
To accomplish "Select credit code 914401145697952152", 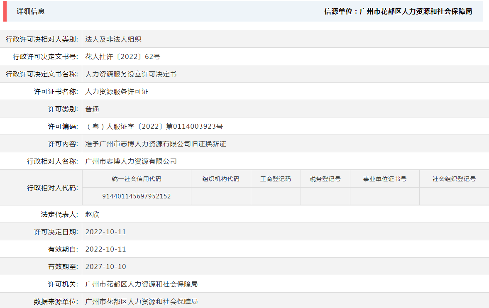I will coord(137,196).
